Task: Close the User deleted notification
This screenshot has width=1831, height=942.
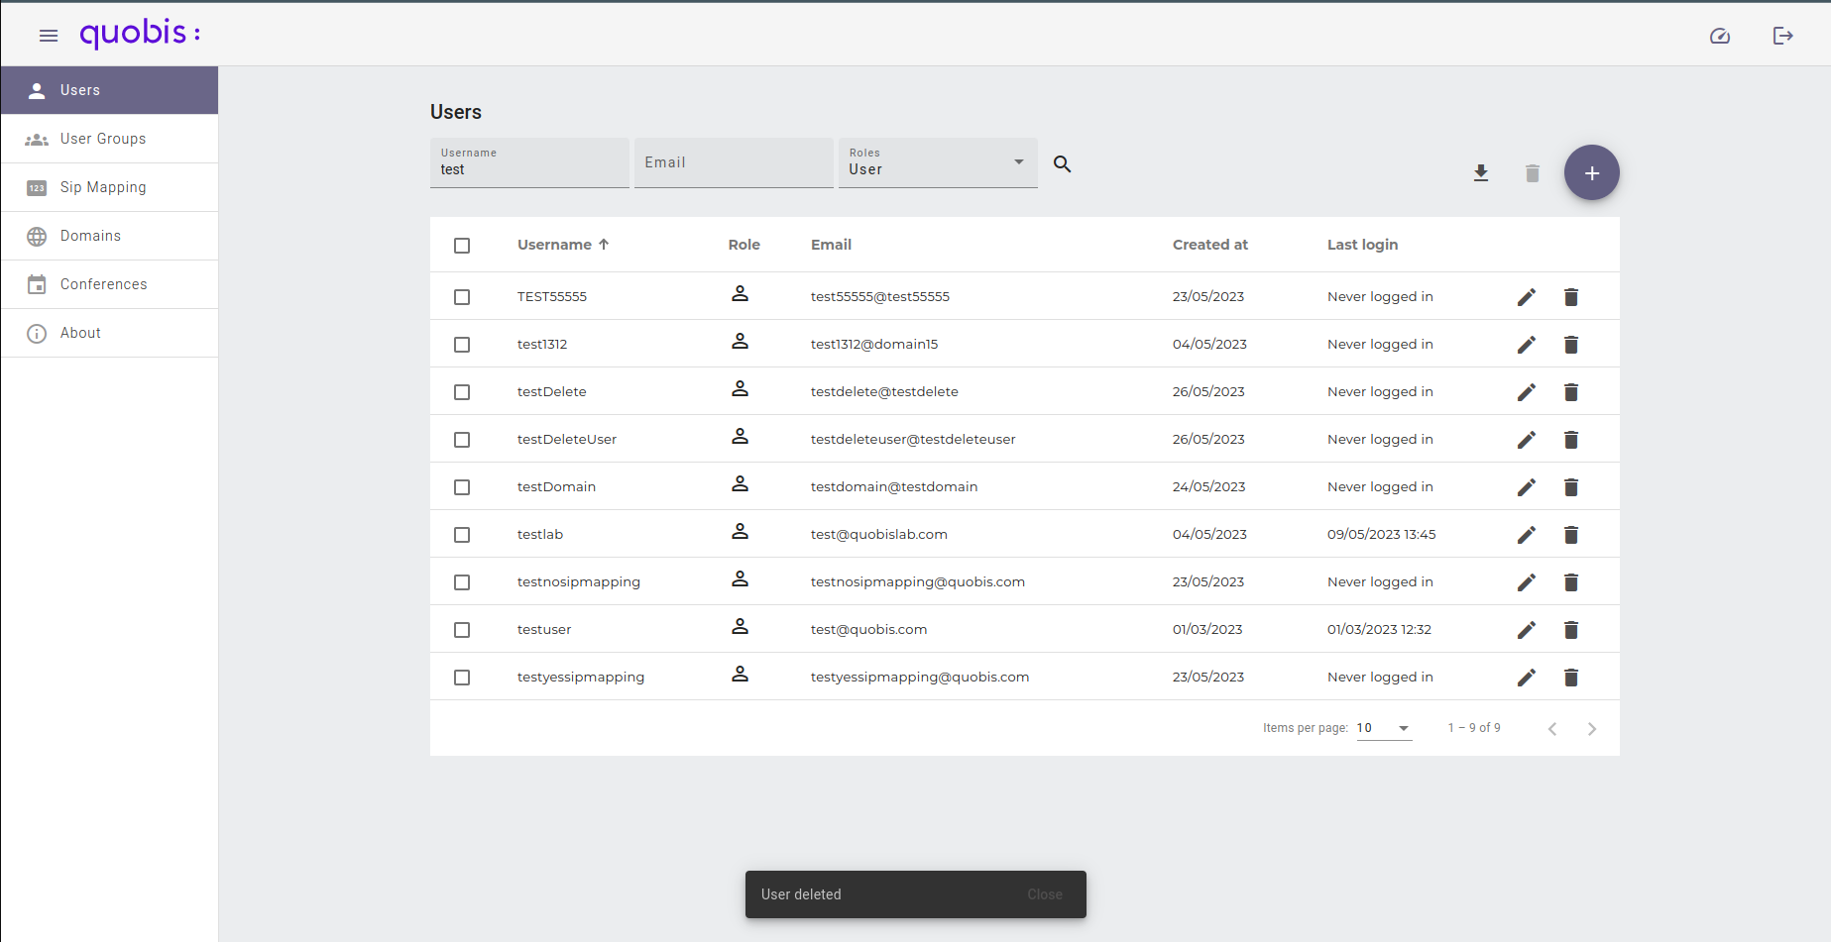Action: (x=1045, y=894)
